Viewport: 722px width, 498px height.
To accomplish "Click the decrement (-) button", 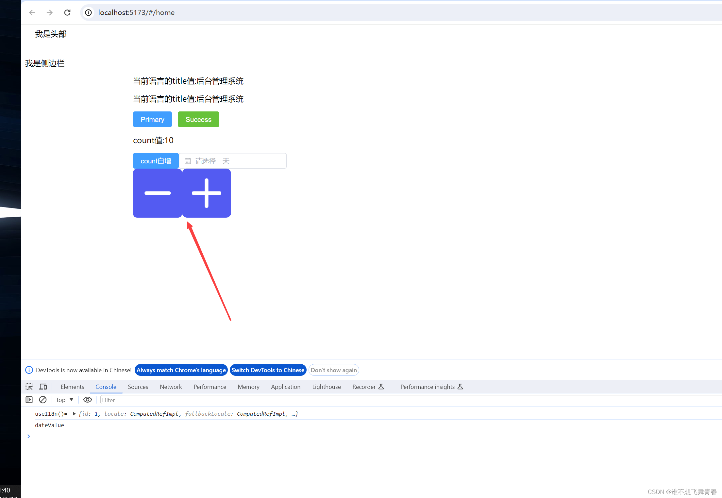I will tap(158, 193).
